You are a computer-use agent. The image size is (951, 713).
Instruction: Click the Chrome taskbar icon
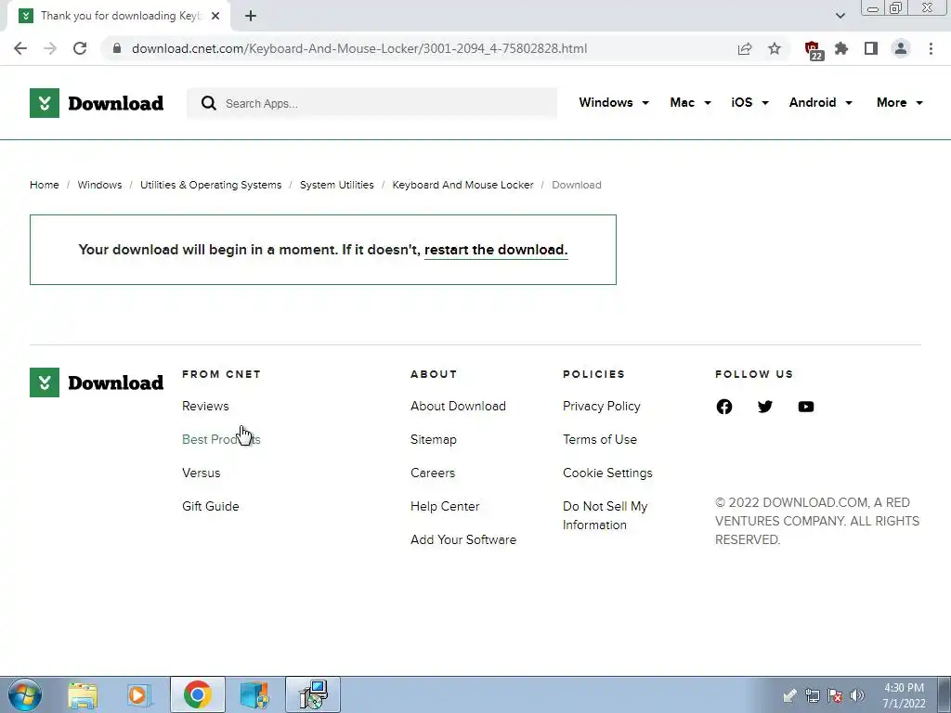pyautogui.click(x=197, y=694)
